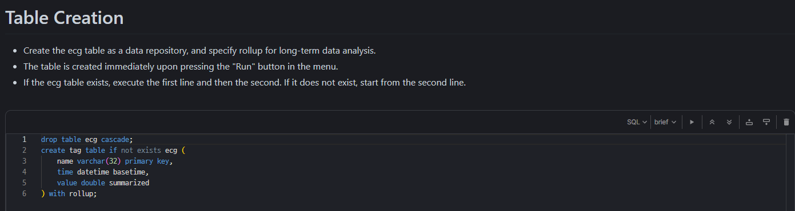This screenshot has height=211, width=795.
Task: Run the SQL cell with the play icon
Action: [692, 122]
